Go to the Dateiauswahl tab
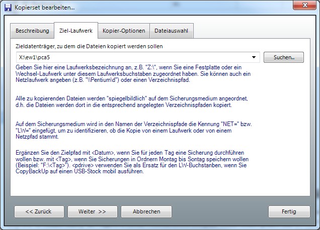 point(171,31)
